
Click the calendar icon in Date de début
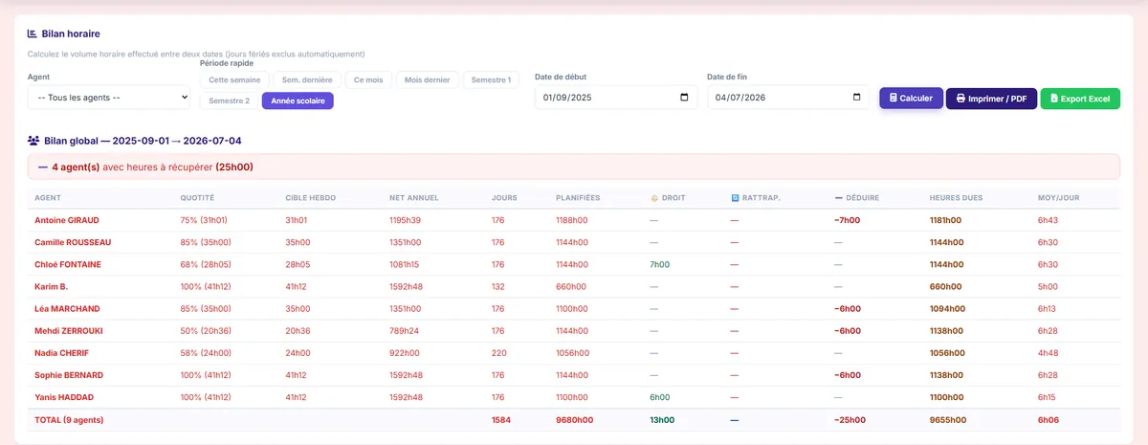coord(683,98)
